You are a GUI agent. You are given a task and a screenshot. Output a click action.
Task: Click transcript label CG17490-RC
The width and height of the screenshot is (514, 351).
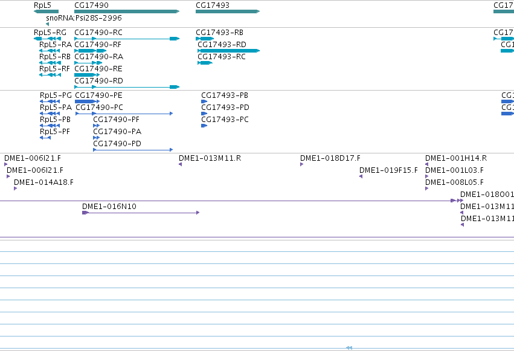pyautogui.click(x=98, y=33)
